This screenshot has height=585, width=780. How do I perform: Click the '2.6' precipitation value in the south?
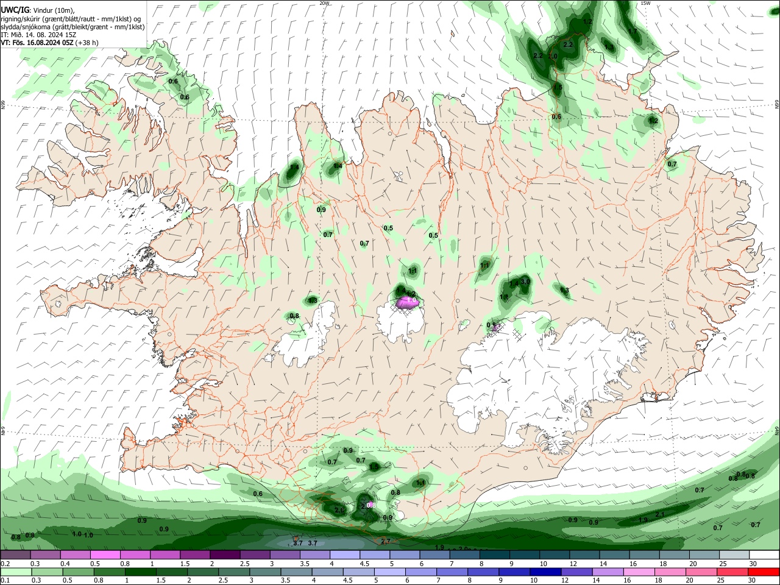[x=339, y=510]
